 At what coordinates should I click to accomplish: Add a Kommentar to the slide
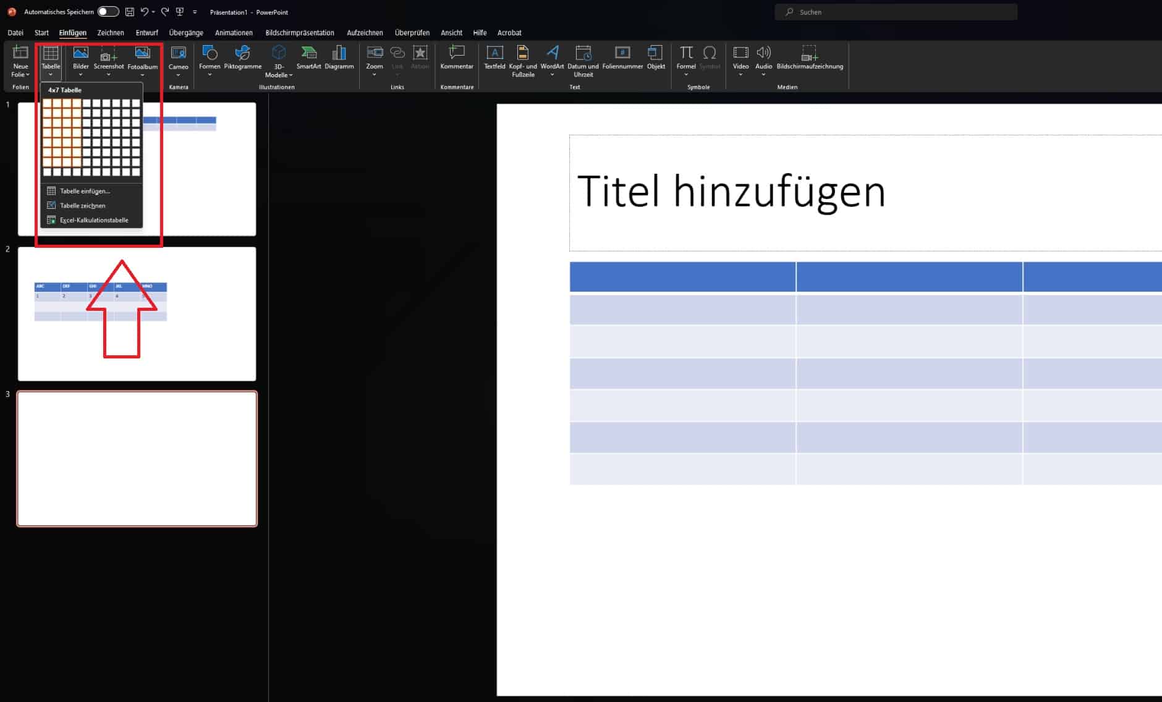(456, 57)
